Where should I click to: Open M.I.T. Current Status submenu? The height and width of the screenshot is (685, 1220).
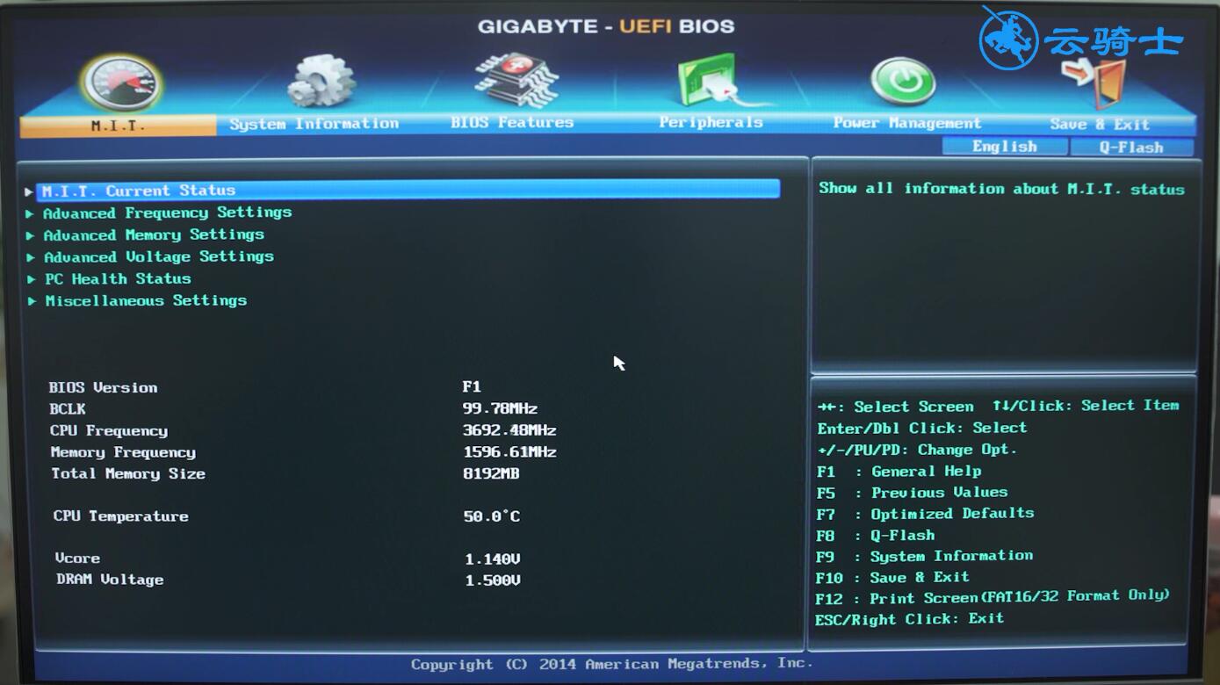coord(408,190)
